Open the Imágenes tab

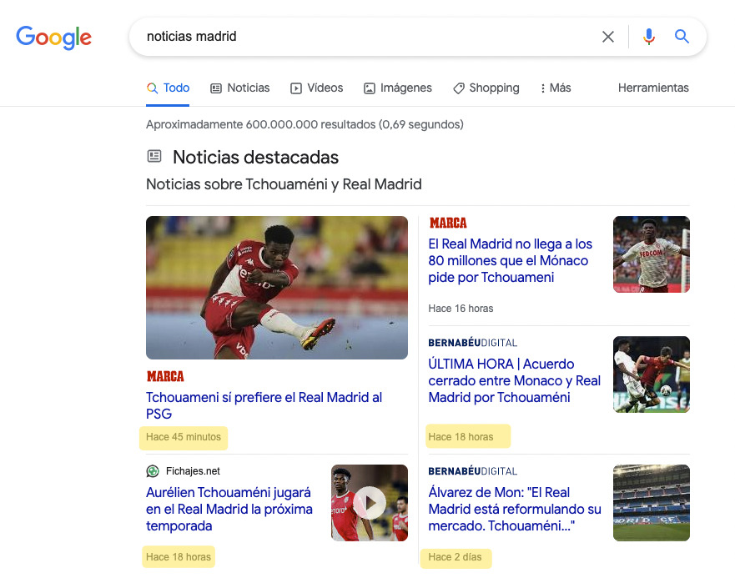point(398,88)
